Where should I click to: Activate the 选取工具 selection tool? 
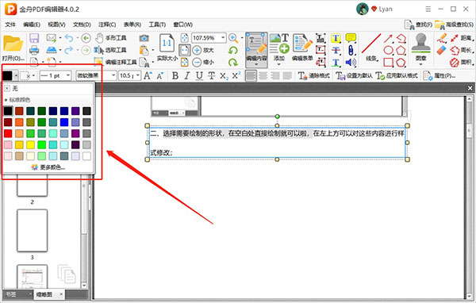coord(110,50)
